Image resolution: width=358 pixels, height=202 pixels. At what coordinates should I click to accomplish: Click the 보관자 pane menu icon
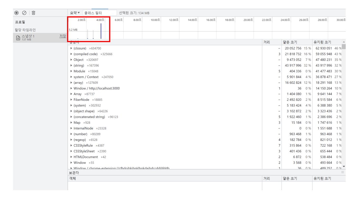coord(342,173)
